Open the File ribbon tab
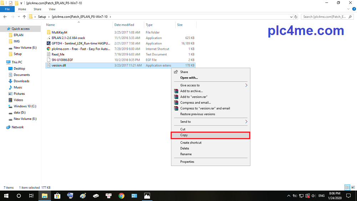This screenshot has height=201, width=357. point(7,9)
